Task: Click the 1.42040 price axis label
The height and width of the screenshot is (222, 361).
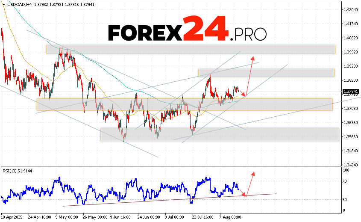Action: (350, 9)
